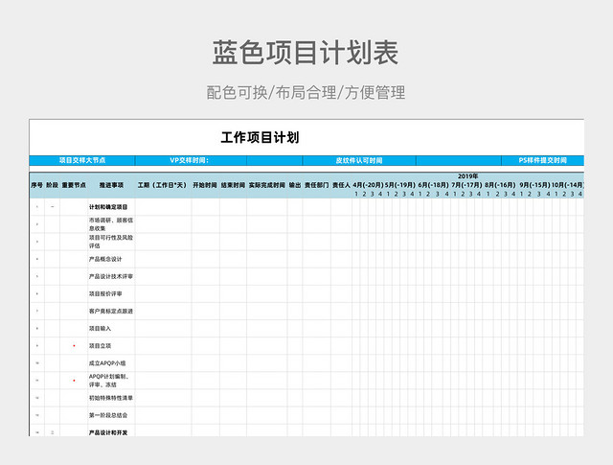The width and height of the screenshot is (613, 465).
Task: Click the 6月(-18月) month header
Action: point(433,185)
